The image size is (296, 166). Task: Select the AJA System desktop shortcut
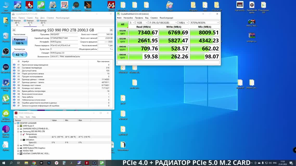pyautogui.click(x=76, y=6)
